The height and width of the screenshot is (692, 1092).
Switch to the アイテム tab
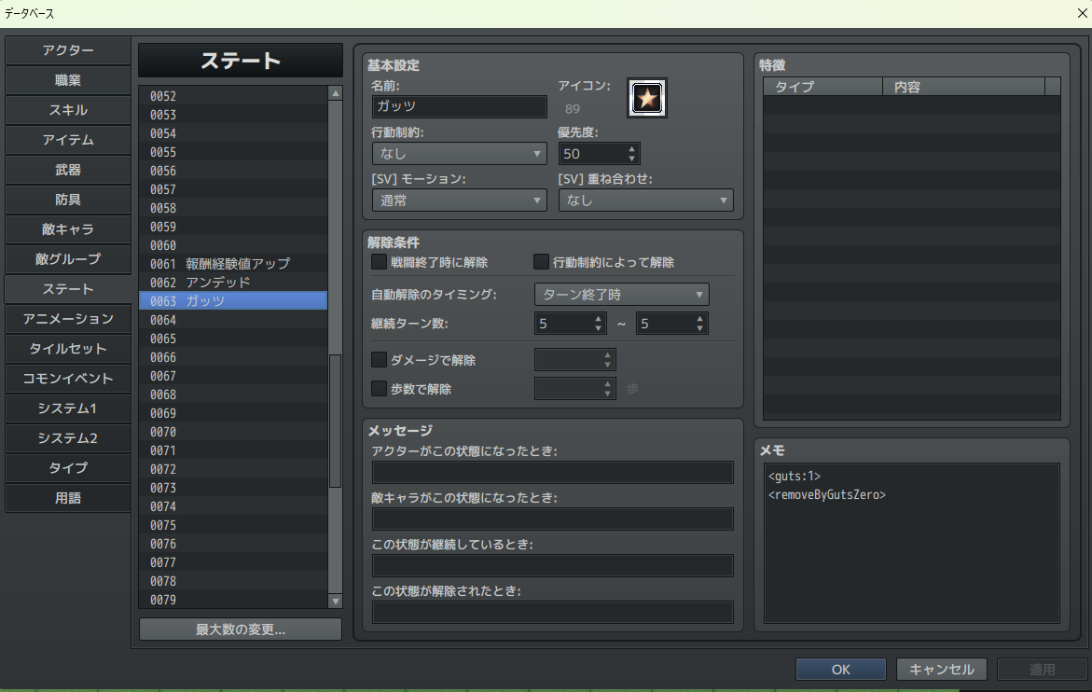click(67, 140)
